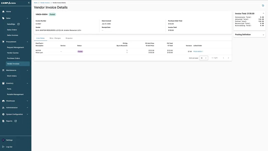Click the Log Out entry
The image size is (268, 151).
pos(9,147)
